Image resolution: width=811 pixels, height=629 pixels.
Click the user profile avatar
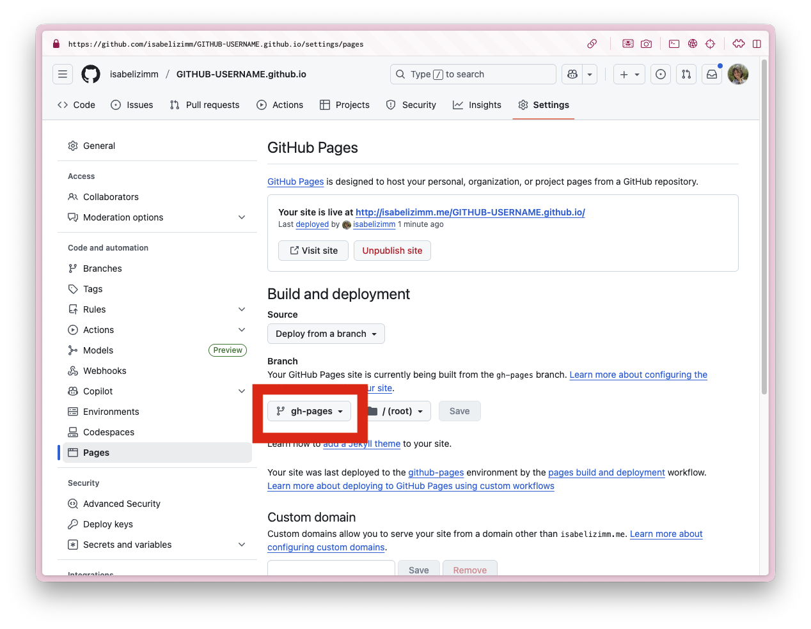point(738,74)
